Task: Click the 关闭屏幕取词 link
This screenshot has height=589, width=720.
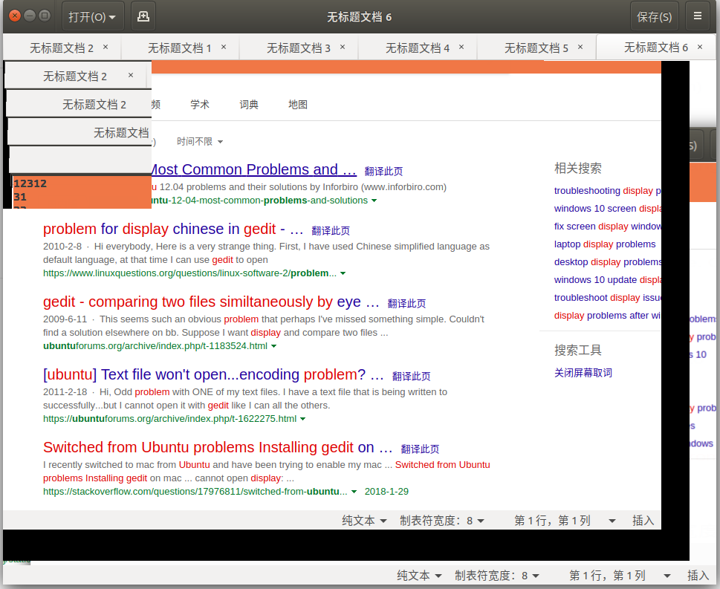Action: pos(583,373)
